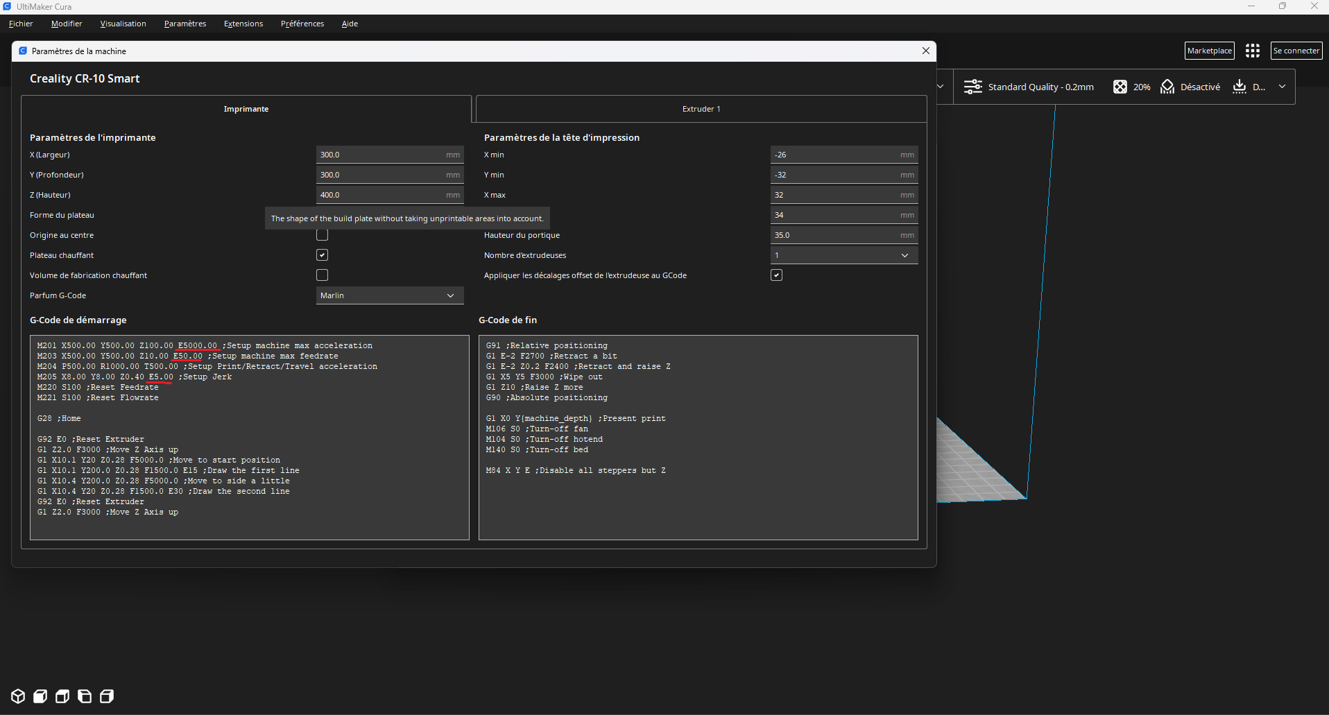Click the X (Largeur) input field
The image size is (1329, 715).
(390, 155)
